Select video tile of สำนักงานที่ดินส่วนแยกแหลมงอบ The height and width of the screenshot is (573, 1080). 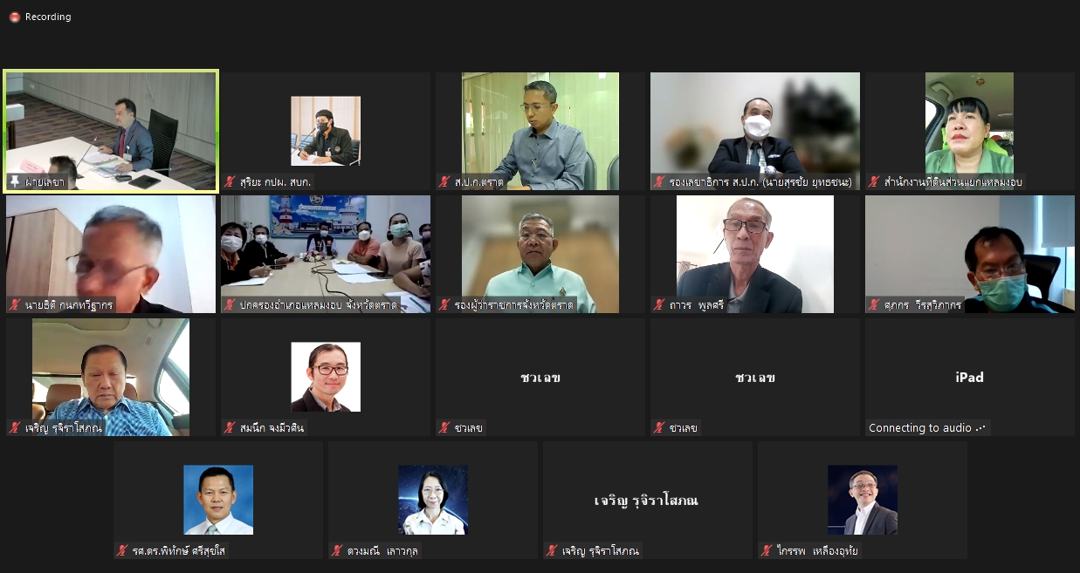click(x=970, y=131)
